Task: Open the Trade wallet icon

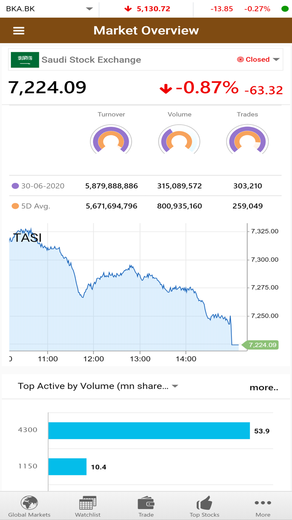Action: tap(146, 503)
